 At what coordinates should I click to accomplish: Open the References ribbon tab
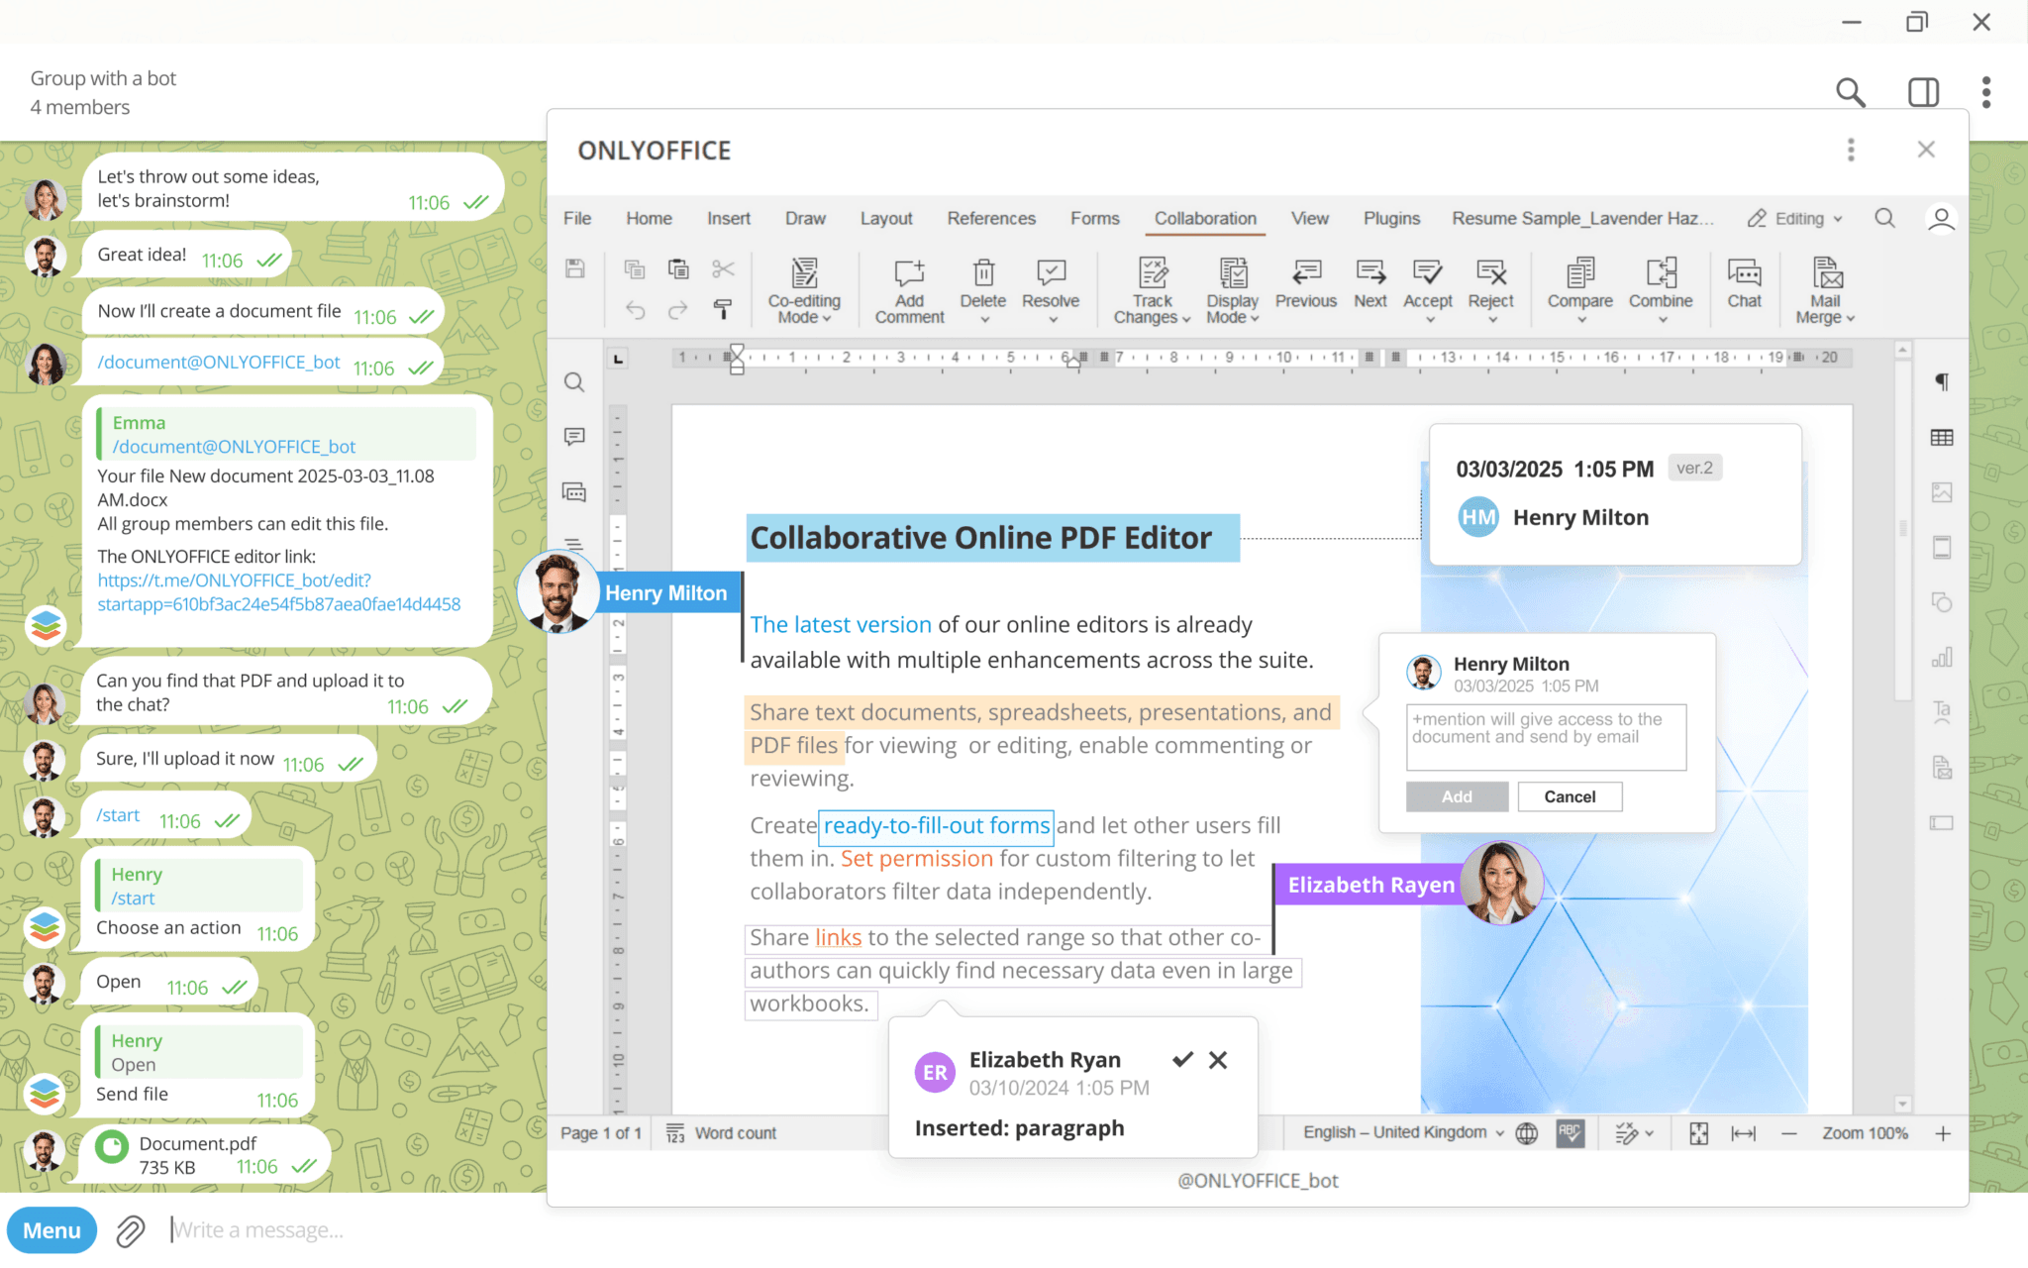click(991, 218)
